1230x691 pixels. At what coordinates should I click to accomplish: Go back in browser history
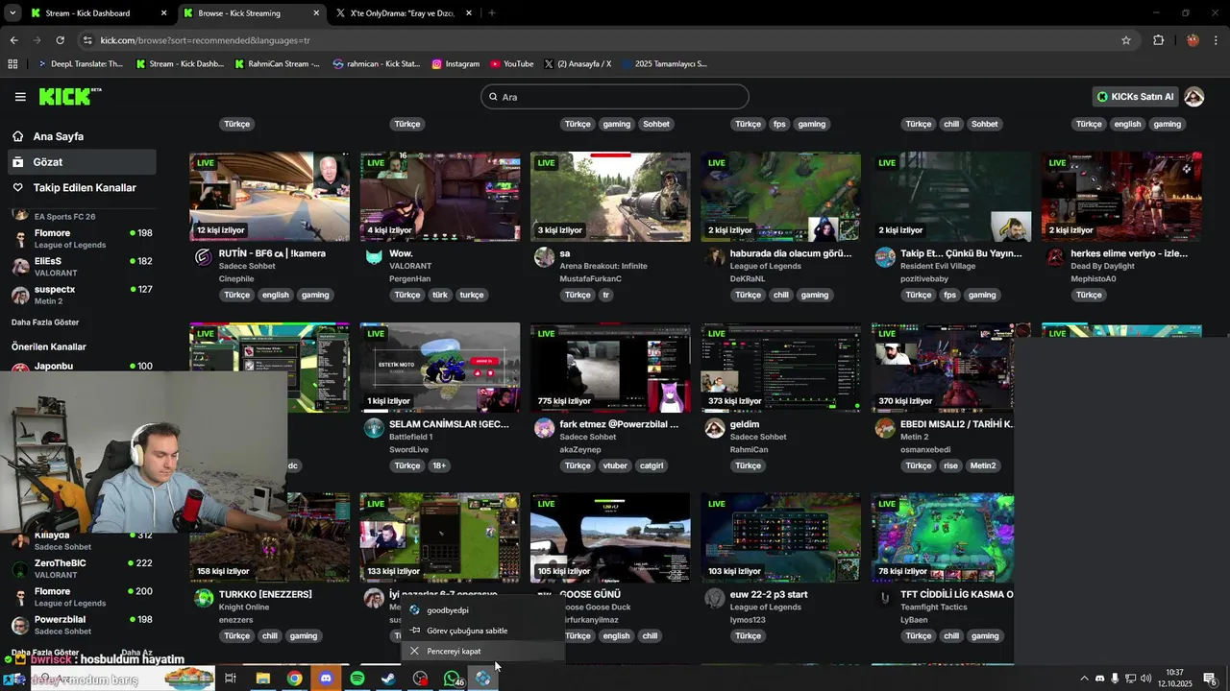(x=13, y=40)
